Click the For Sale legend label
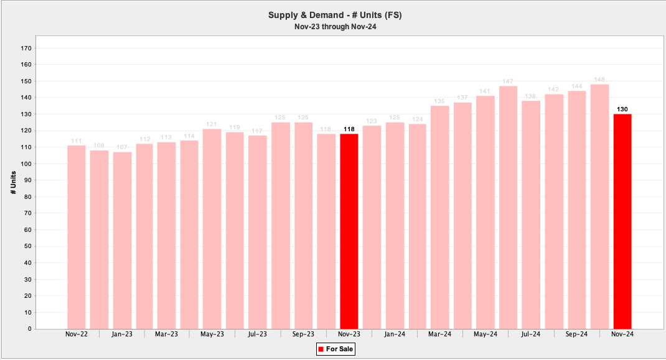 pyautogui.click(x=340, y=349)
